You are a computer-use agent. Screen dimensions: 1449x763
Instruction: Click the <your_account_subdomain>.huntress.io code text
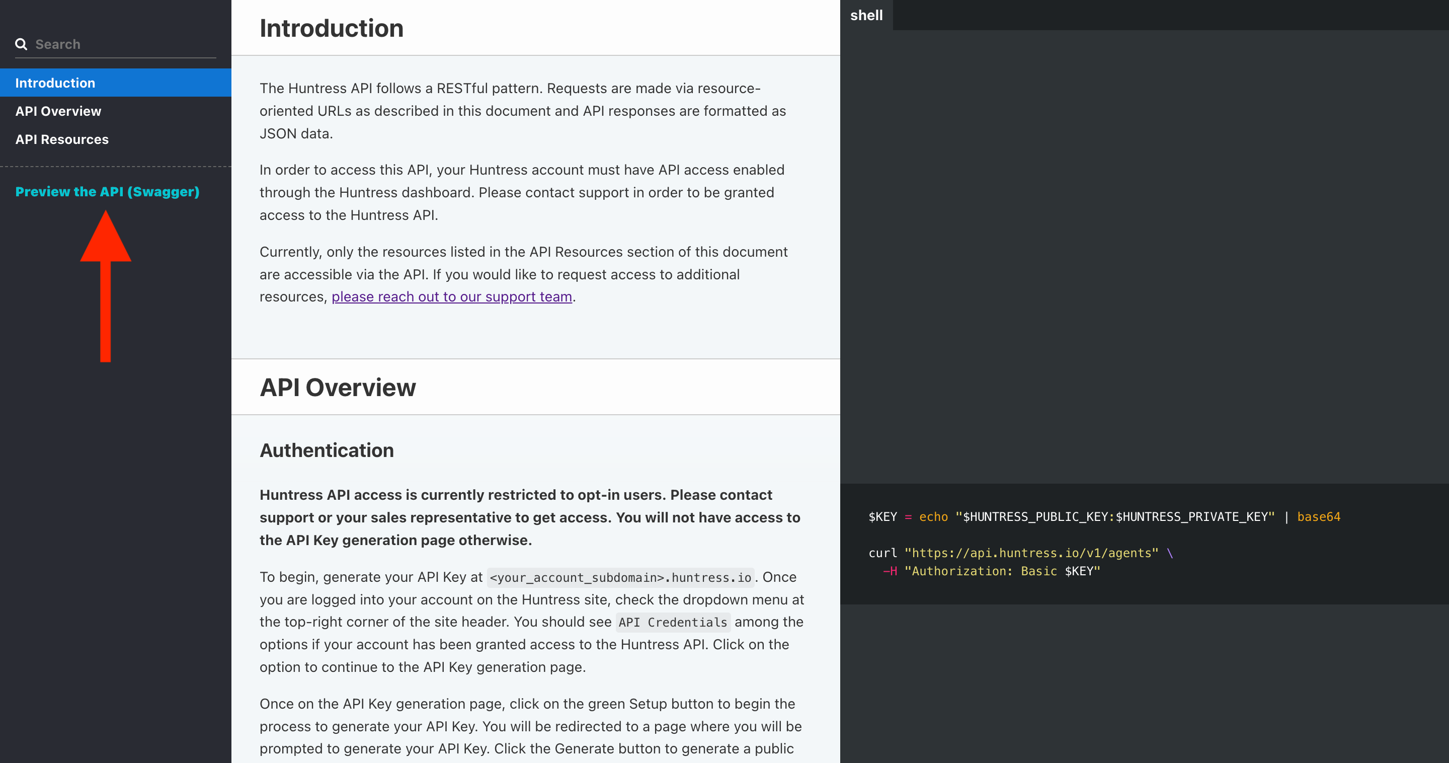620,577
